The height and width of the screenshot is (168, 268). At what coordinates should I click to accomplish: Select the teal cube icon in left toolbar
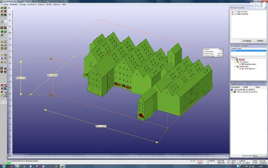pos(5,88)
